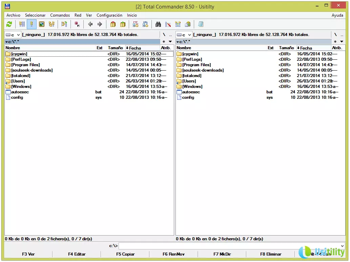Go back using the left arrow icon

coord(90,24)
